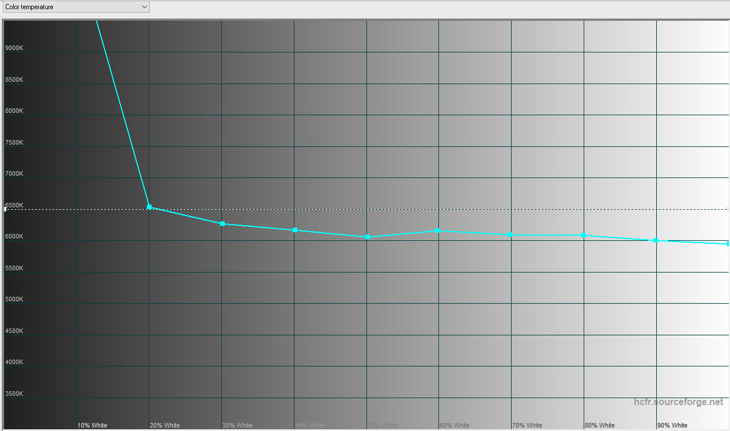Select the 90% White data point

click(656, 240)
